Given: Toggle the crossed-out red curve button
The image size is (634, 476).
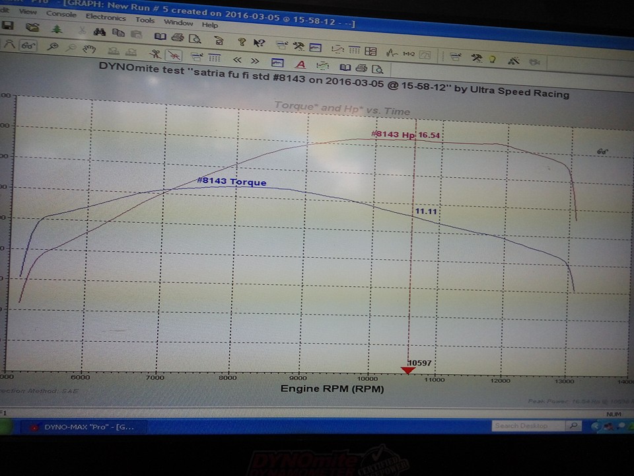Looking at the screenshot, I should click(x=174, y=56).
